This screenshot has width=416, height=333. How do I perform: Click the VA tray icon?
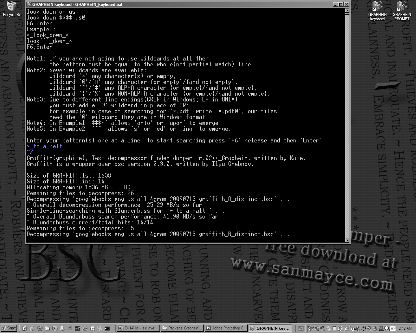(x=393, y=328)
